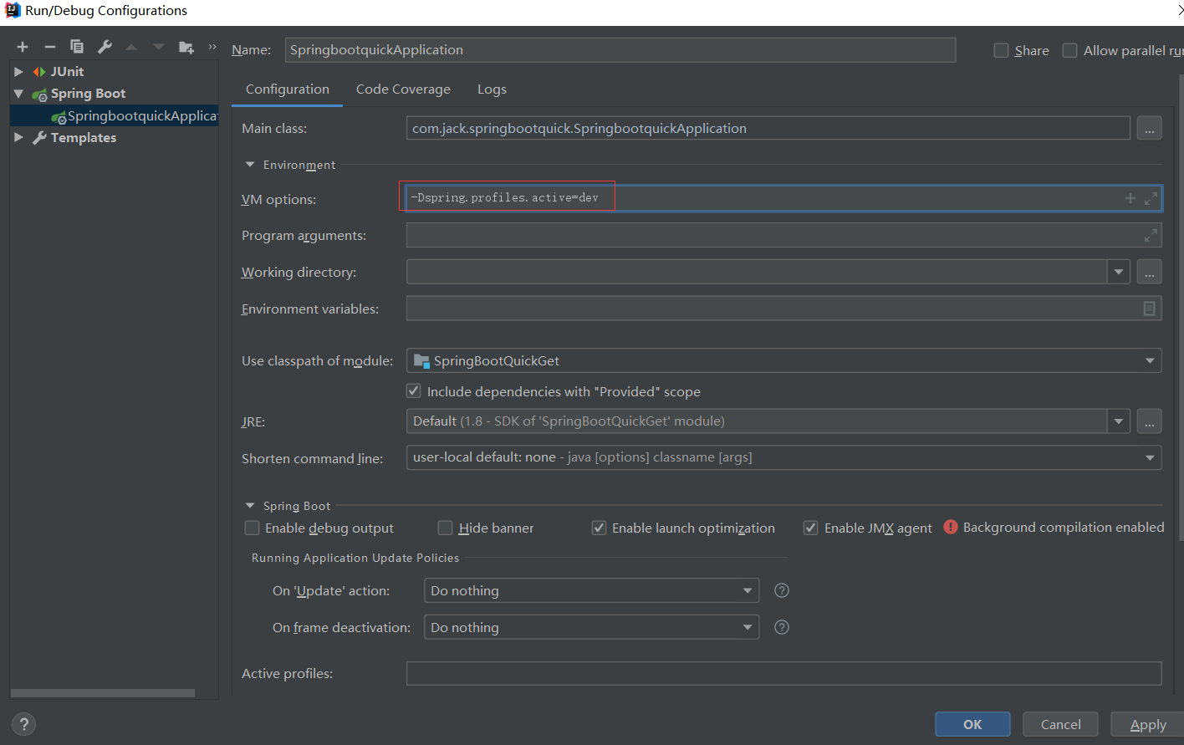Switch to the Code Coverage tab
Screen dimensions: 1184x745
pos(403,89)
